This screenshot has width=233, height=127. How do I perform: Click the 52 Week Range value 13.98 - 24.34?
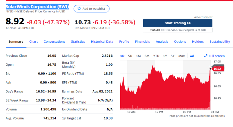point(46,100)
